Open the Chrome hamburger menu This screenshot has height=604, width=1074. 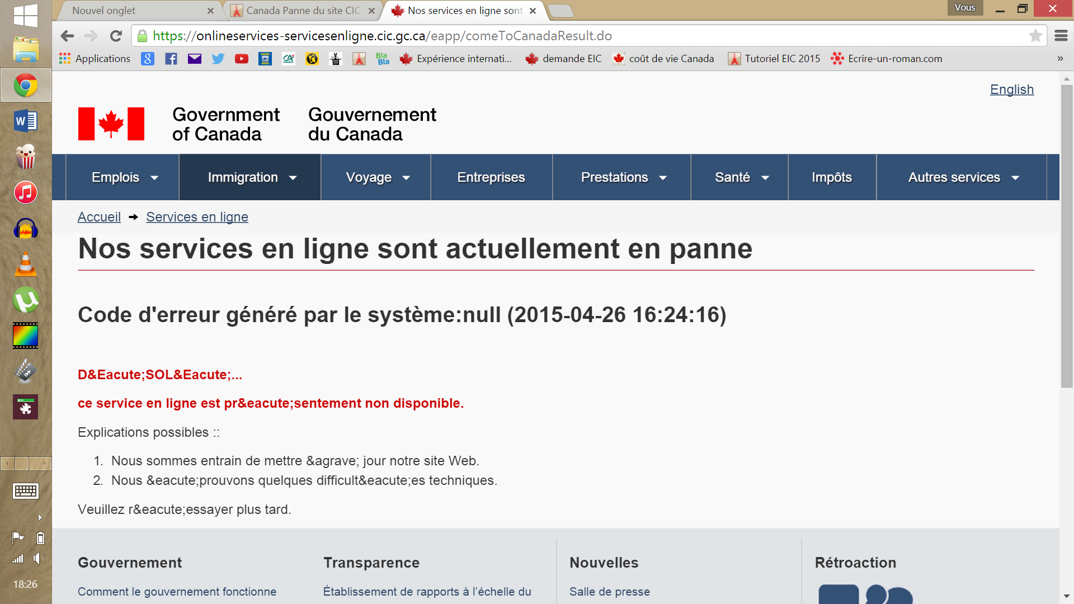point(1061,36)
